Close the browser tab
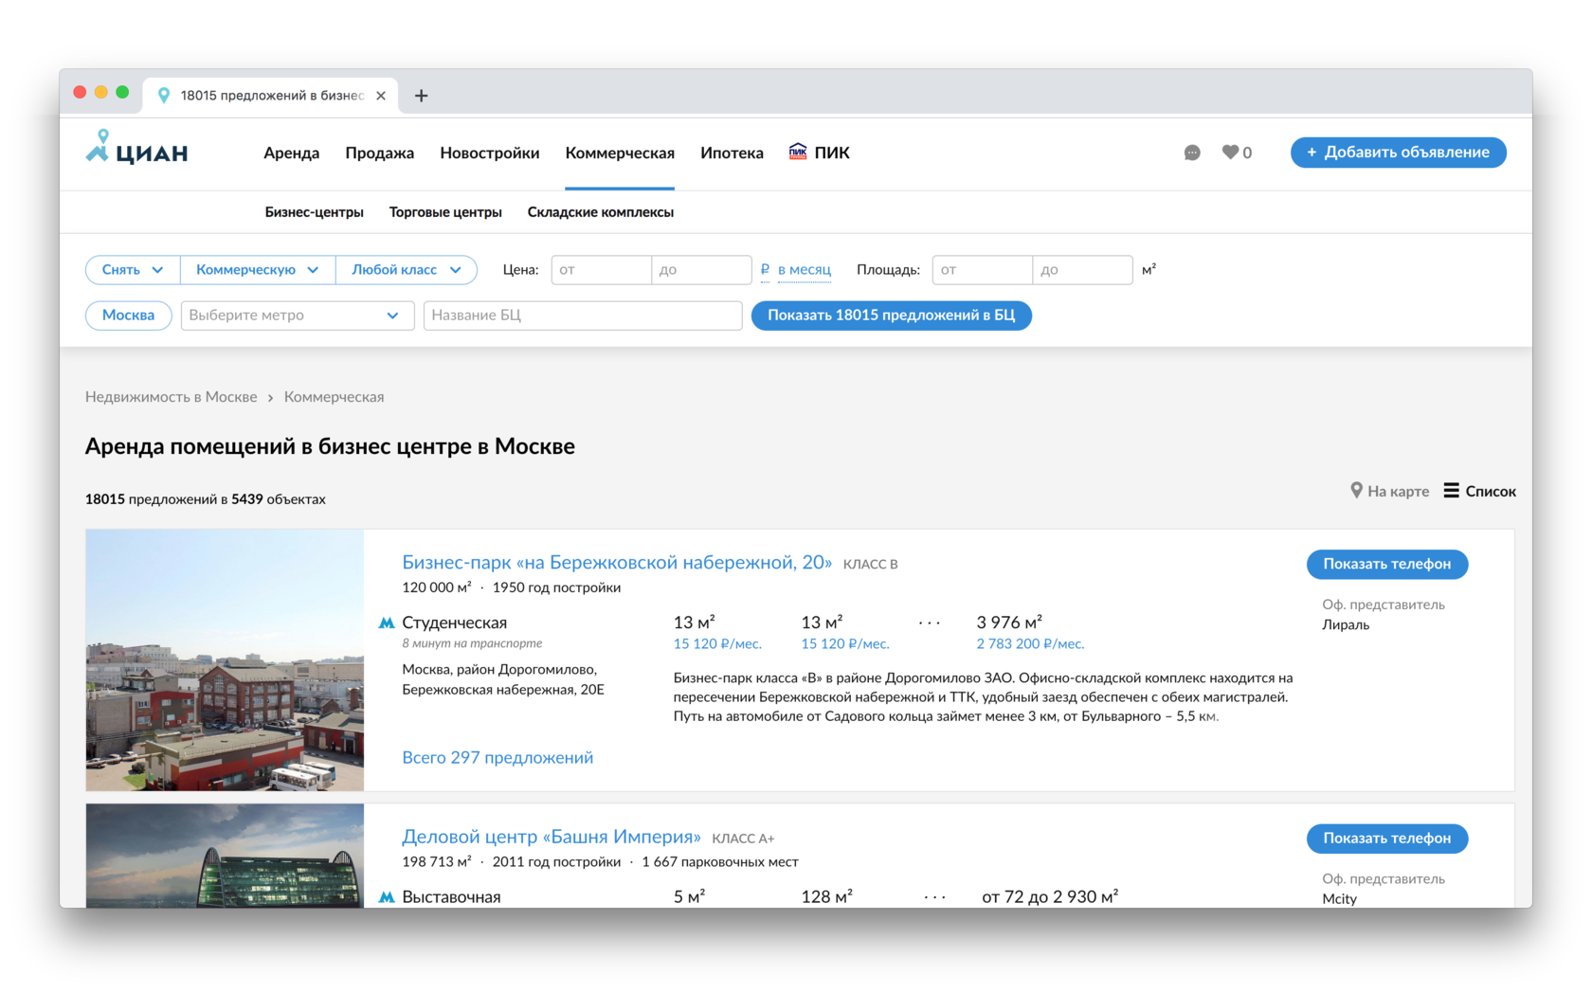The height and width of the screenshot is (993, 1592). pos(381,96)
